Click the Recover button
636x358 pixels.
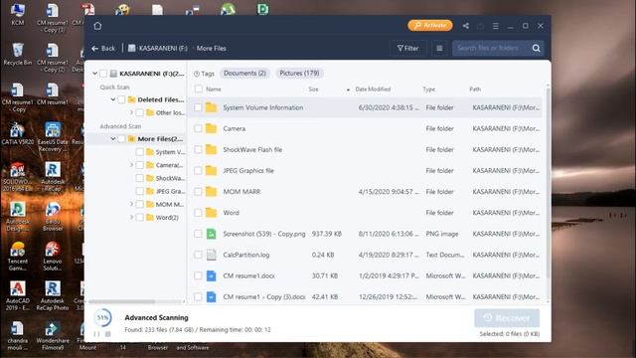pyautogui.click(x=507, y=318)
